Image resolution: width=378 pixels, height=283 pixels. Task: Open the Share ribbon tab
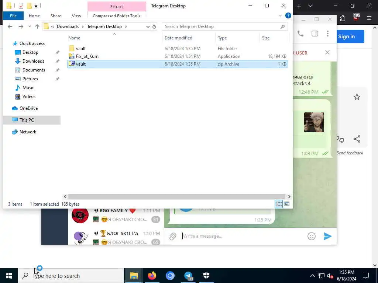(x=56, y=16)
